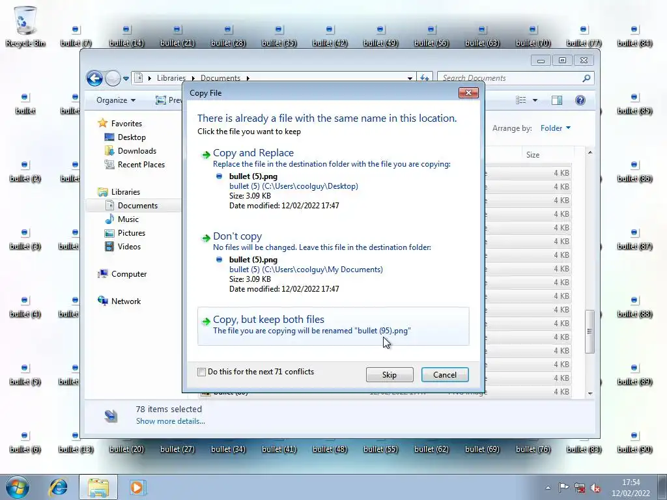Image resolution: width=667 pixels, height=500 pixels.
Task: Select the bullet (77) desktop file
Action: click(584, 36)
